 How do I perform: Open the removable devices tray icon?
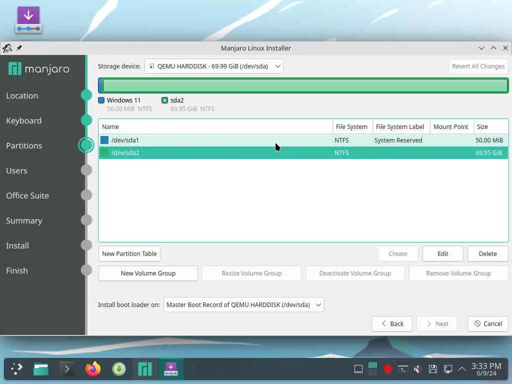coord(433,369)
